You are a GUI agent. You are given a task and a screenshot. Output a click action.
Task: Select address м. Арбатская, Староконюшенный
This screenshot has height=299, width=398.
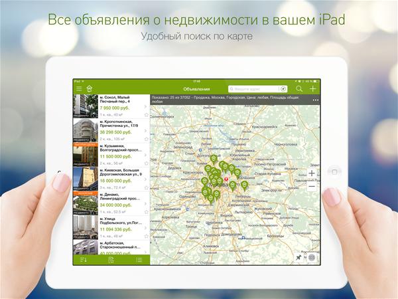point(120,245)
